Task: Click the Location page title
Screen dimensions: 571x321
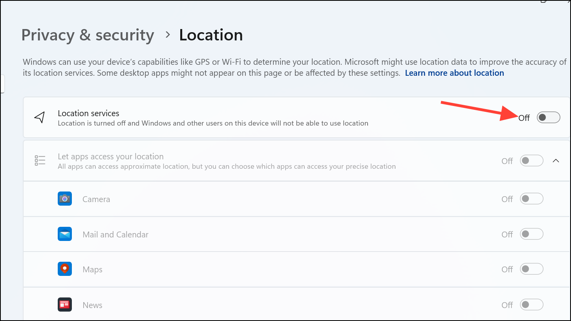Action: tap(211, 35)
